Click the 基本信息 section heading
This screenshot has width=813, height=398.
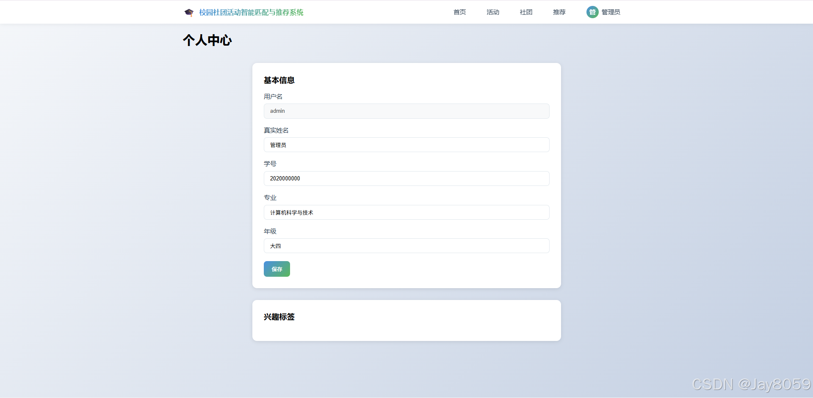(x=279, y=80)
